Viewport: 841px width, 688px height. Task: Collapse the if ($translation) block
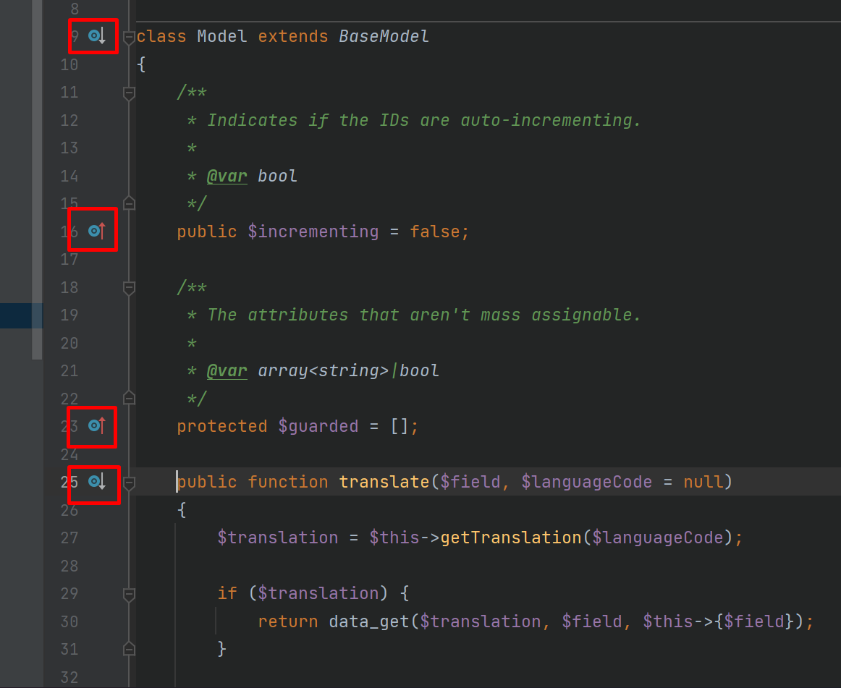pos(128,594)
